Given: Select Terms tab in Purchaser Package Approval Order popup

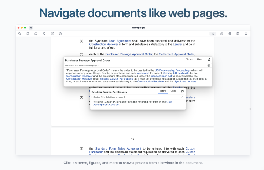Looking at the screenshot, I should coord(190,59).
